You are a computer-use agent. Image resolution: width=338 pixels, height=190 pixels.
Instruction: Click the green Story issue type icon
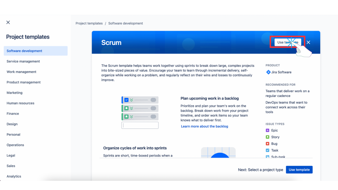[267, 137]
